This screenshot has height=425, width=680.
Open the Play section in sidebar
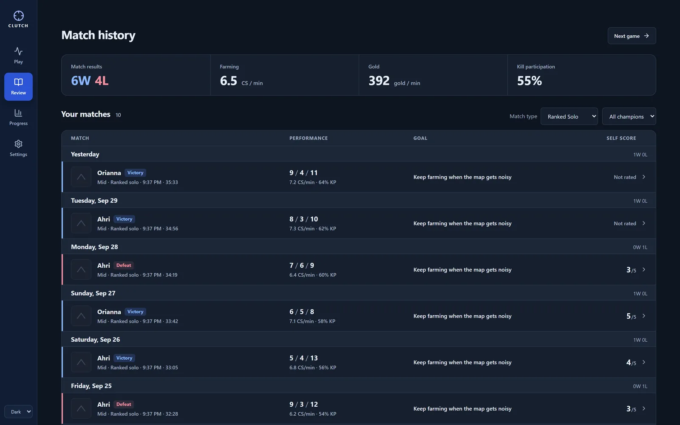(18, 56)
